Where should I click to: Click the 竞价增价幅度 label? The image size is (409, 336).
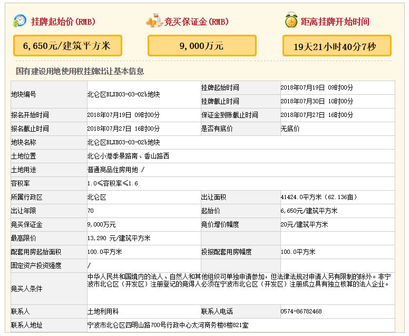point(220,224)
